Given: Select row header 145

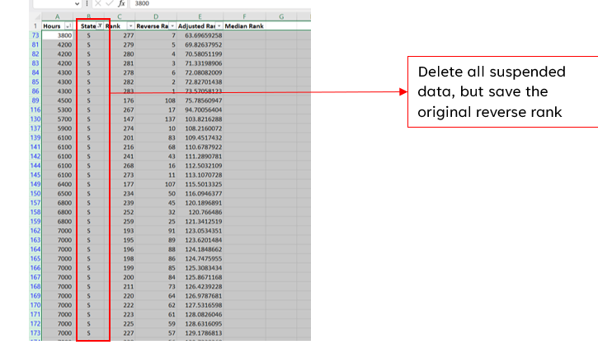Looking at the screenshot, I should click(35, 175).
